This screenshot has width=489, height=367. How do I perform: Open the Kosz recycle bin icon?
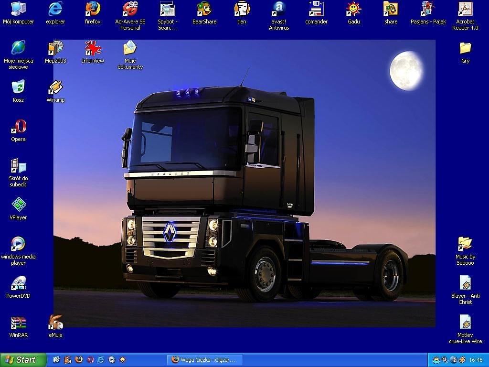click(19, 91)
